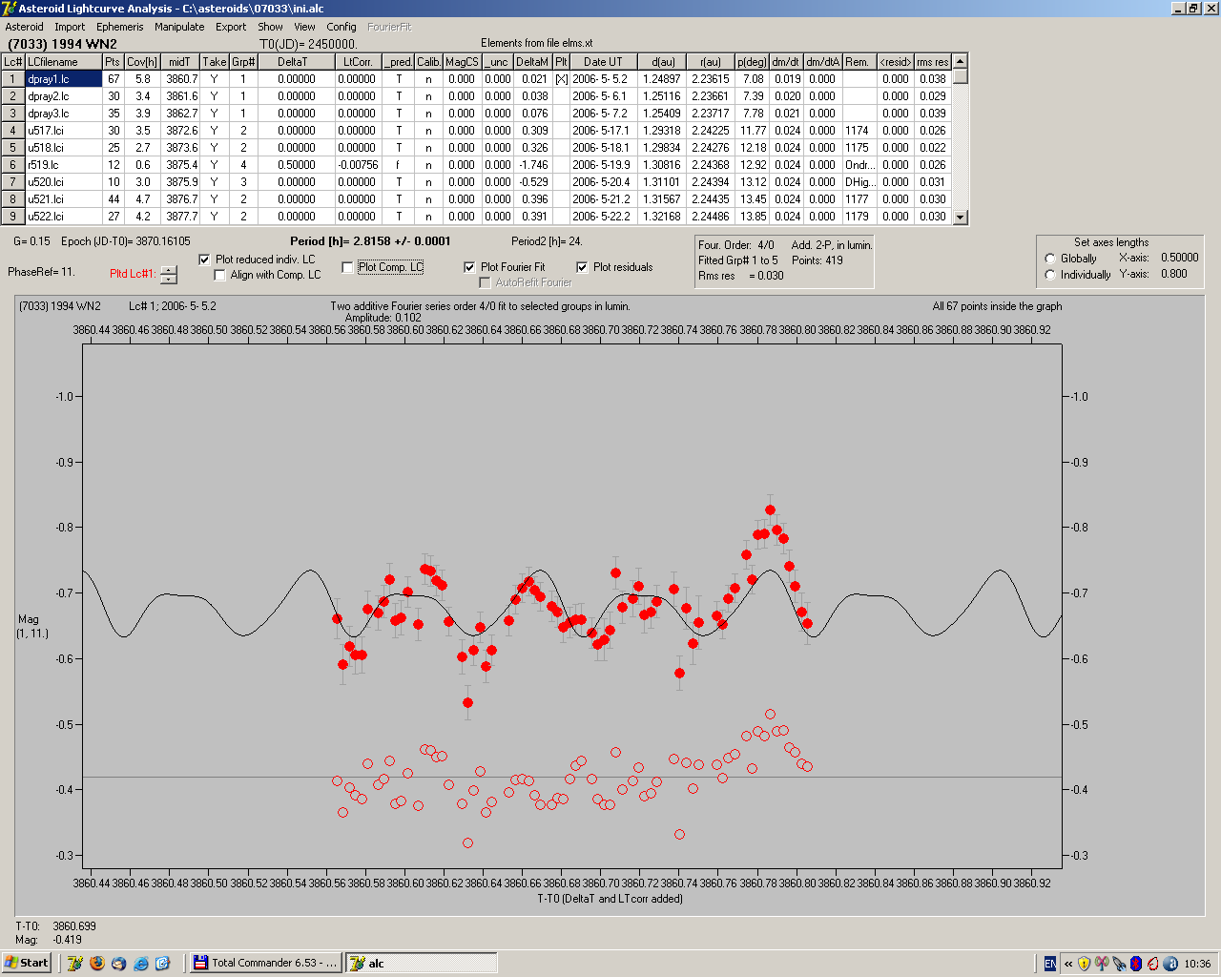
Task: Click the rocket tray icon
Action: pyautogui.click(x=1119, y=964)
